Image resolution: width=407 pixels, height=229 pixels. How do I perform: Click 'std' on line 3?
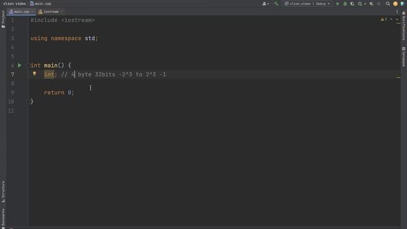pyautogui.click(x=90, y=38)
